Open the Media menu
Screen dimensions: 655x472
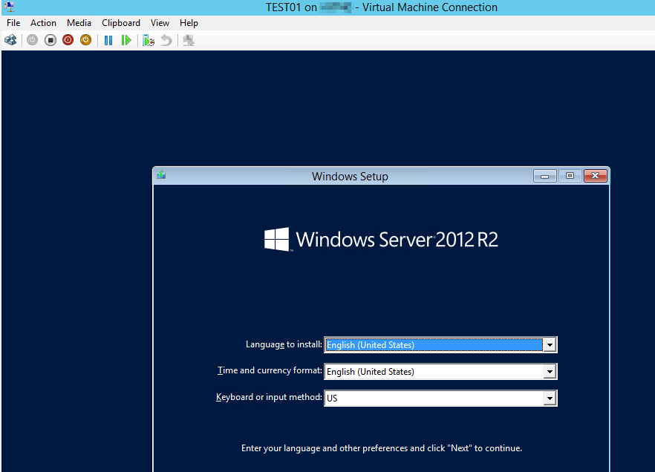point(79,23)
